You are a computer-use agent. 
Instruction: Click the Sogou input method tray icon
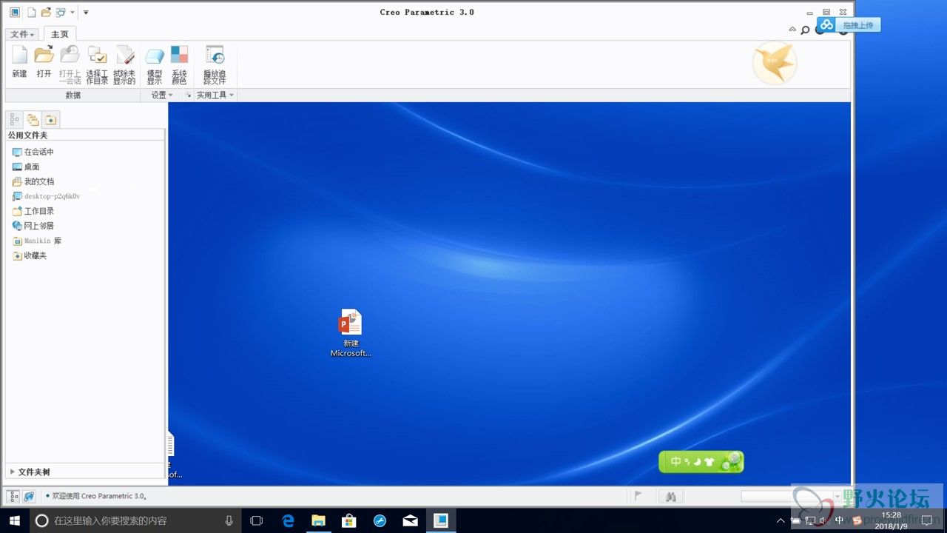coord(856,520)
